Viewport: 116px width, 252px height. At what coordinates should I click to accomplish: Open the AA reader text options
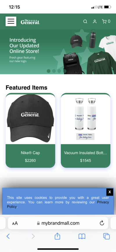[15, 223]
